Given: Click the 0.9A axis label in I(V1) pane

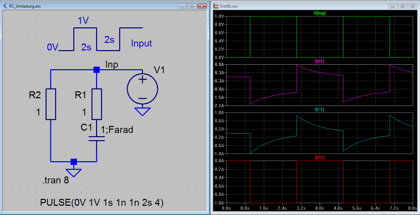Looking at the screenshot, I should click(x=219, y=64).
